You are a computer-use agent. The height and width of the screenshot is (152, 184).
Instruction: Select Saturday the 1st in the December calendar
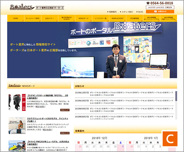coord(121,148)
